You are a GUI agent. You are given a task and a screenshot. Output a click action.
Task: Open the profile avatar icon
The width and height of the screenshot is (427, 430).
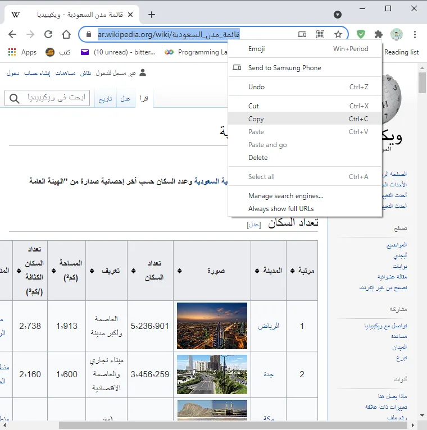click(397, 34)
